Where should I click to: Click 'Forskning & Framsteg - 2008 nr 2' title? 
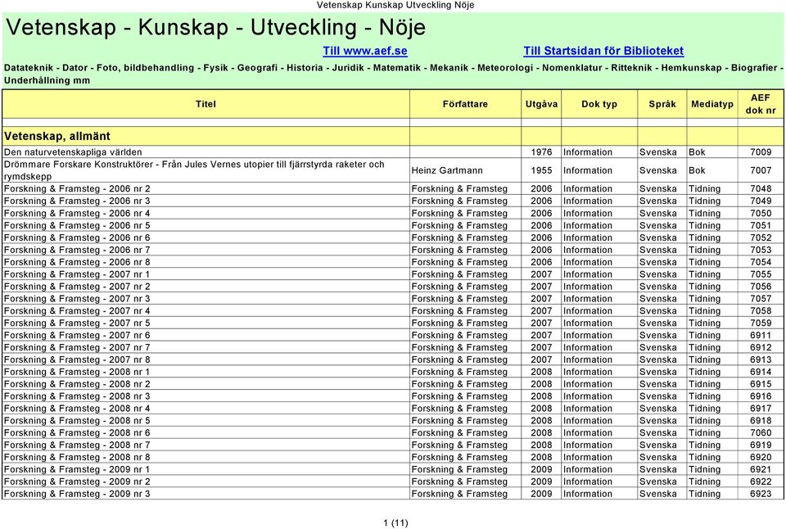(77, 384)
